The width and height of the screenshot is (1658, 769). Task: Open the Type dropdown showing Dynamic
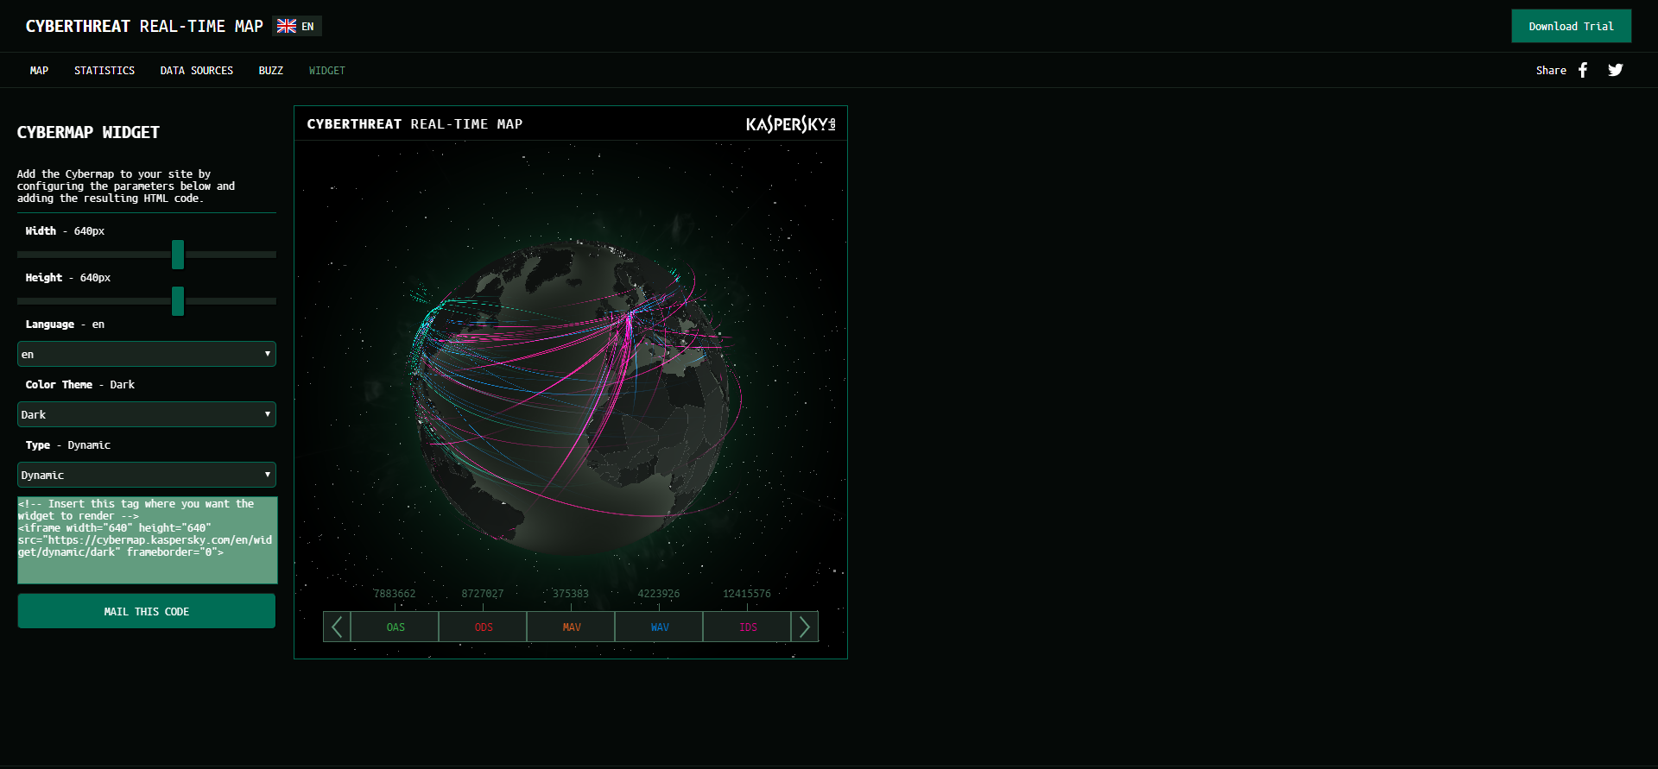pos(147,475)
